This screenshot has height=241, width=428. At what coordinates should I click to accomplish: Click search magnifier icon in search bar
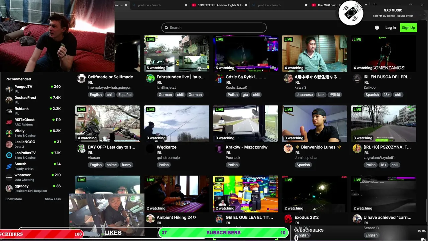tap(166, 28)
